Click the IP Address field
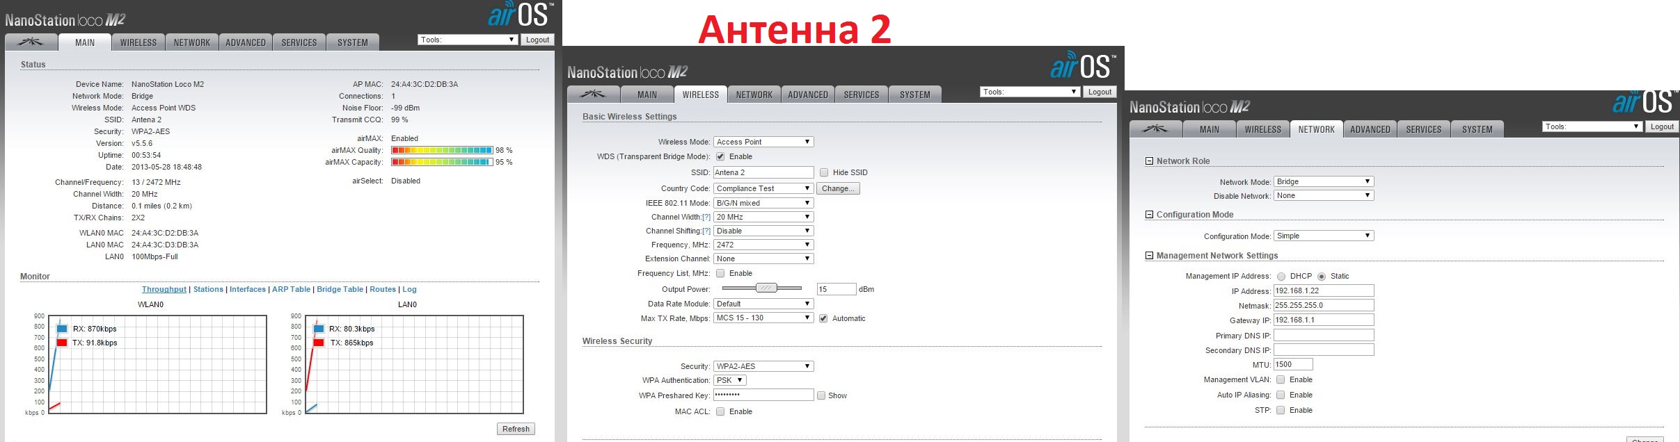Screen dimensions: 1680x442 tap(1324, 290)
